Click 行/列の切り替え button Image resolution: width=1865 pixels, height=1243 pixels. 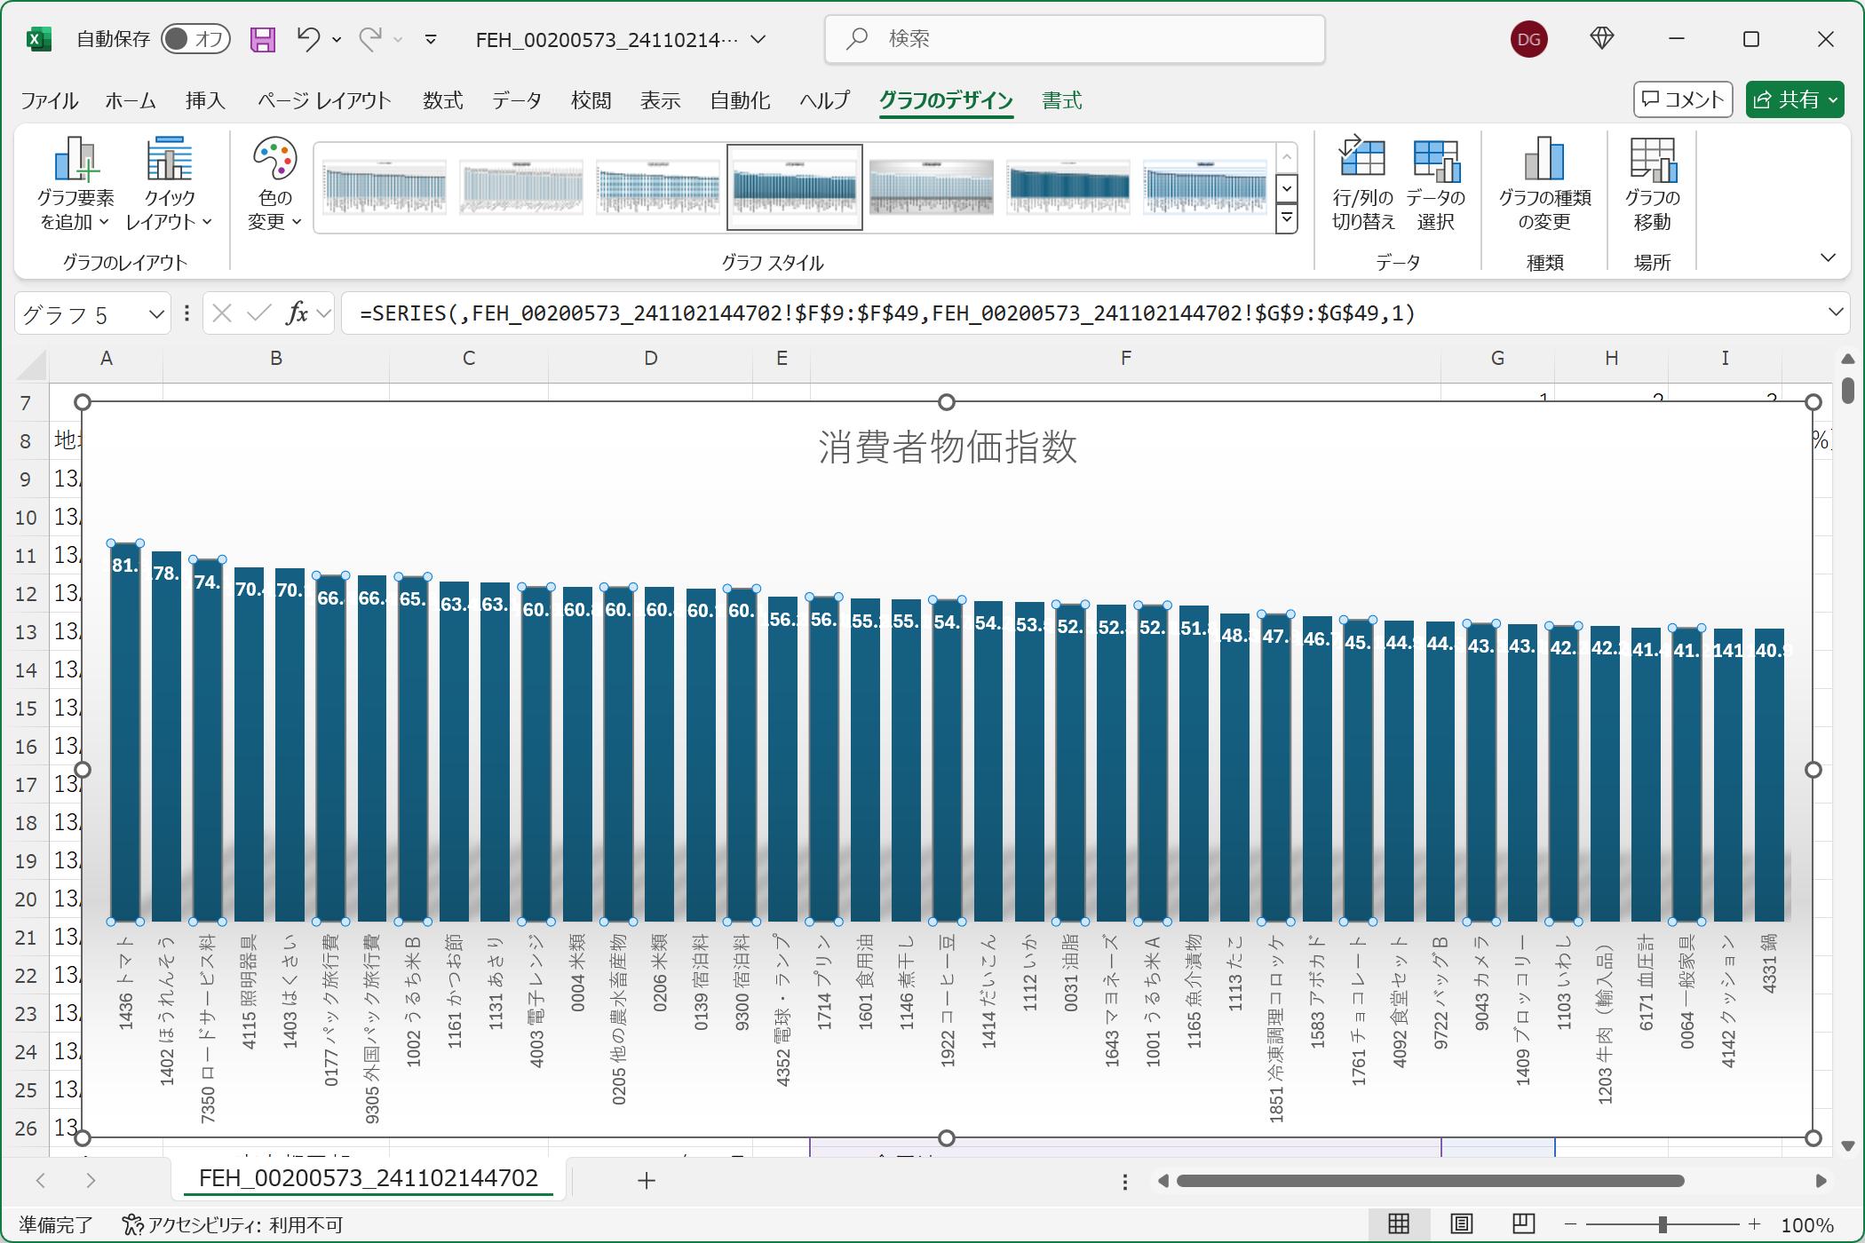(1363, 184)
